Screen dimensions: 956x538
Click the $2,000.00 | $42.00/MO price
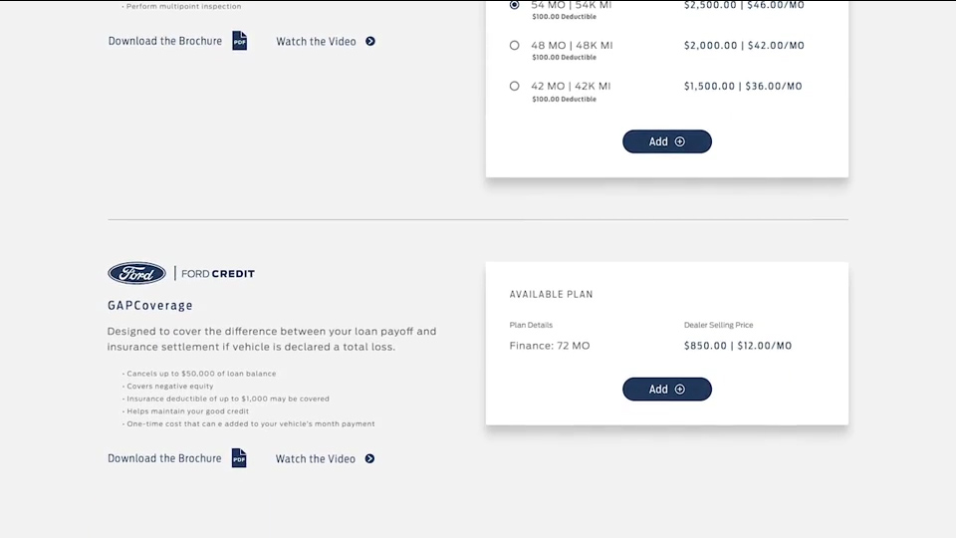coord(744,45)
